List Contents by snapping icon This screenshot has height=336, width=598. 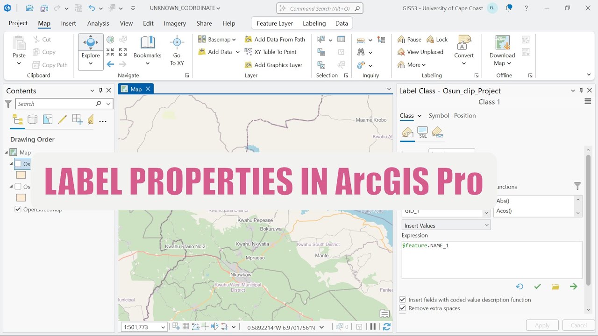click(x=77, y=119)
